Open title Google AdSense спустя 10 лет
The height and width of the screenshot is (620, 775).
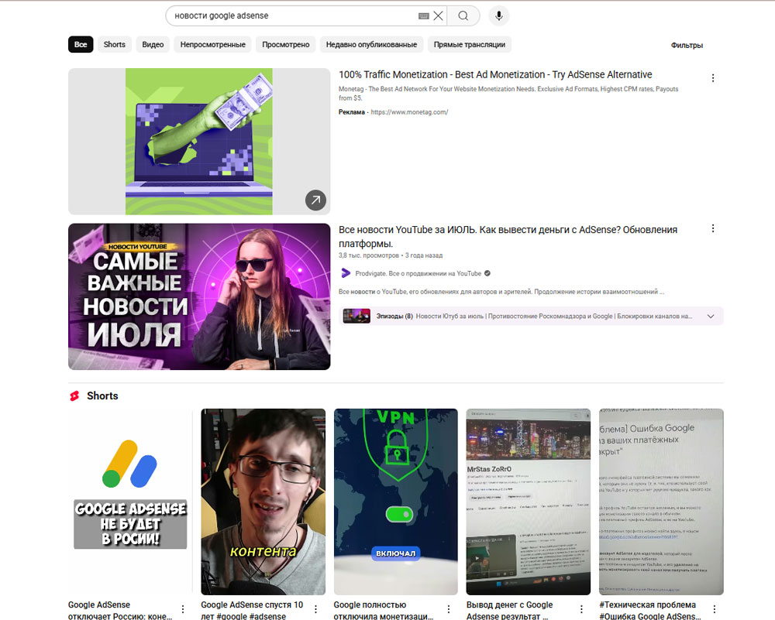coord(252,611)
